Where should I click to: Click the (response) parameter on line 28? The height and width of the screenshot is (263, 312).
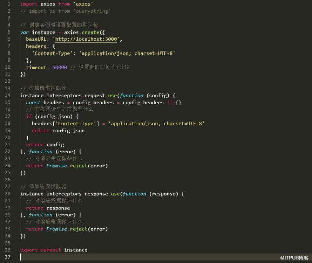pyautogui.click(x=164, y=194)
